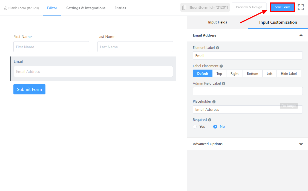Click the Required info icon
The height and width of the screenshot is (191, 308).
click(x=210, y=120)
